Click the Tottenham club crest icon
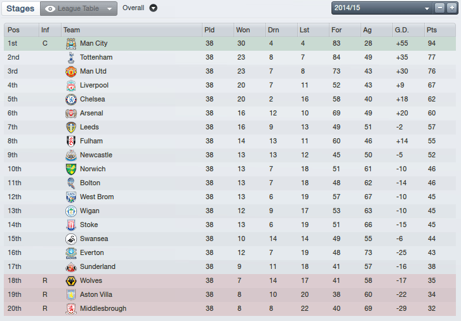This screenshot has width=461, height=321. click(x=70, y=58)
